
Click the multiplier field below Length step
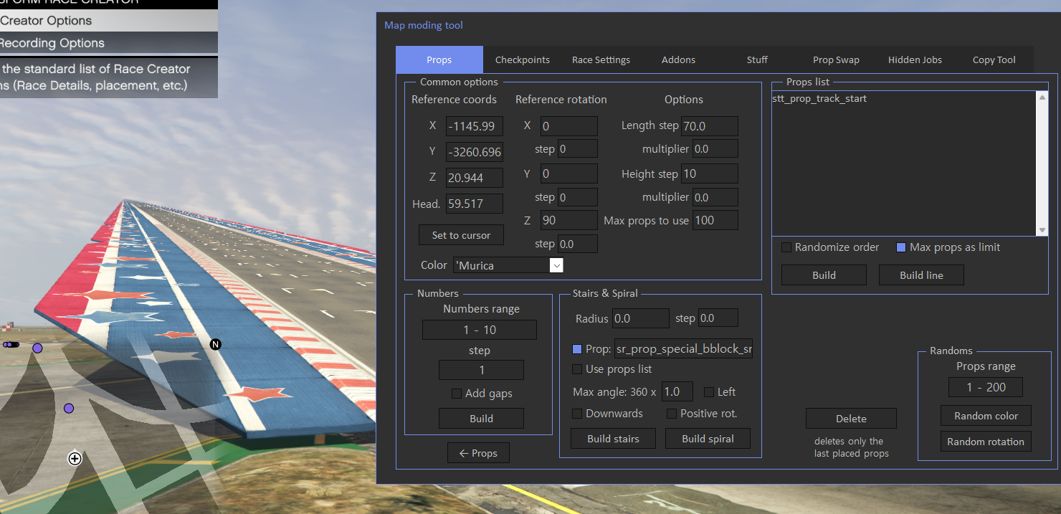point(715,149)
